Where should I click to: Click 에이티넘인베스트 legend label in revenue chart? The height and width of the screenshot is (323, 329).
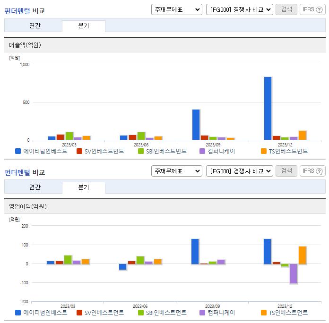pos(45,151)
